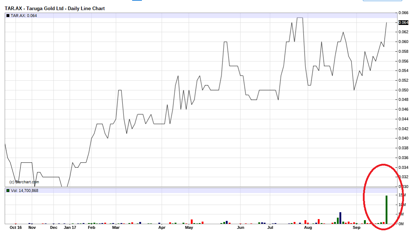Click the 0.058 price axis label

click(x=403, y=51)
